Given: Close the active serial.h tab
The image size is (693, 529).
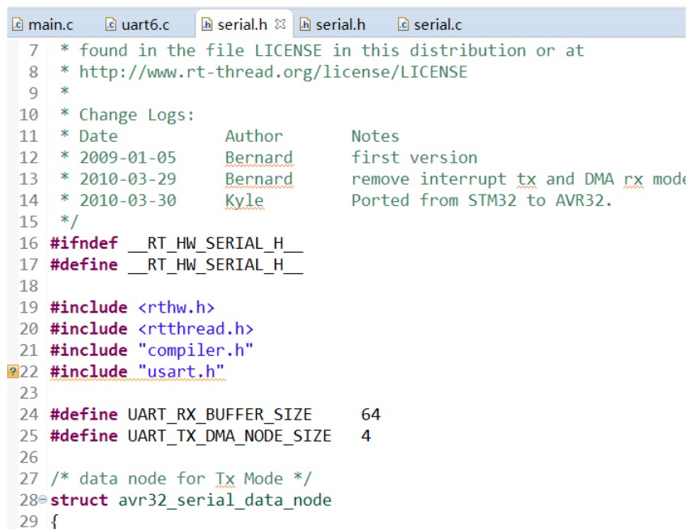Looking at the screenshot, I should click(280, 24).
